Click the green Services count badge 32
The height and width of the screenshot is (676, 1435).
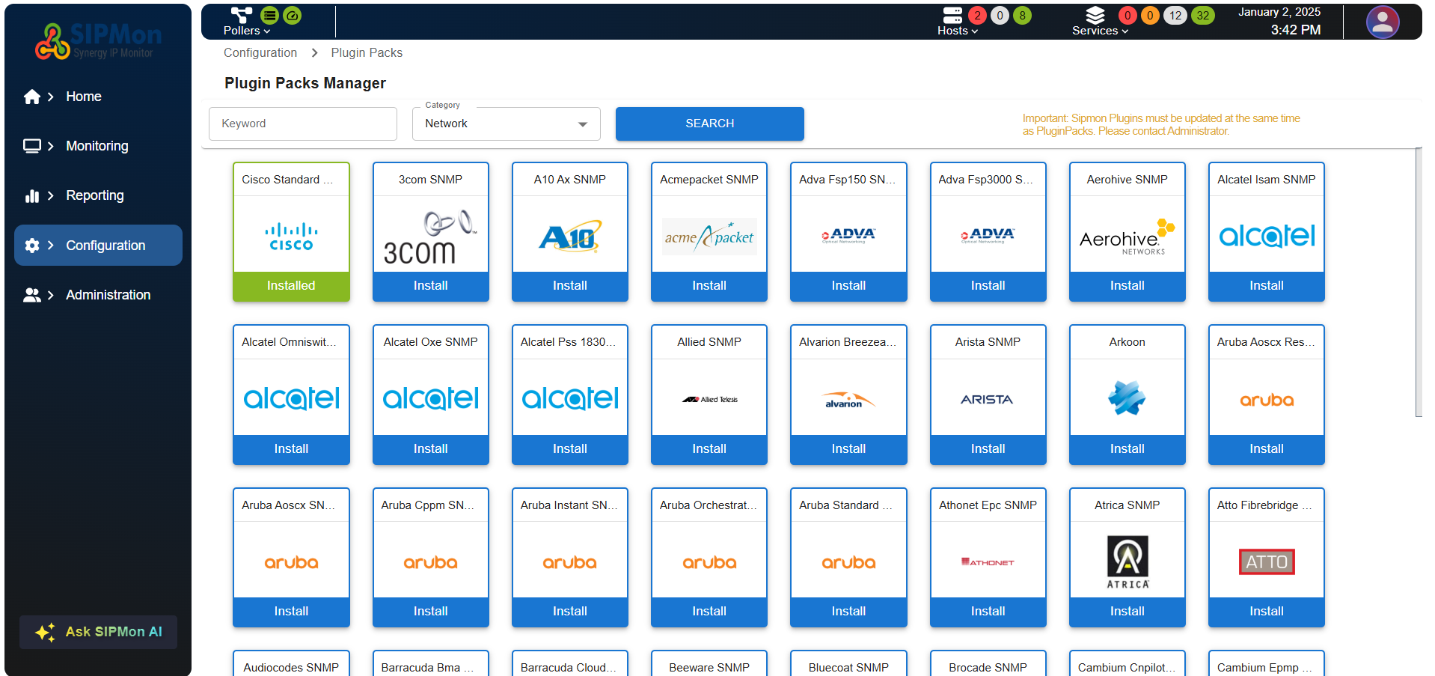1202,15
